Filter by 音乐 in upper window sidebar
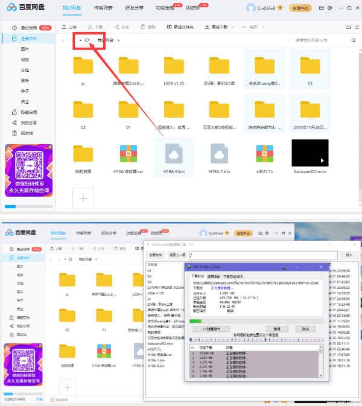 tap(25, 80)
